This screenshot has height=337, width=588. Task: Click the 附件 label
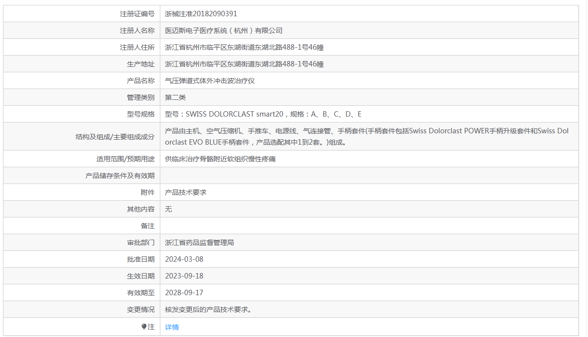[148, 193]
